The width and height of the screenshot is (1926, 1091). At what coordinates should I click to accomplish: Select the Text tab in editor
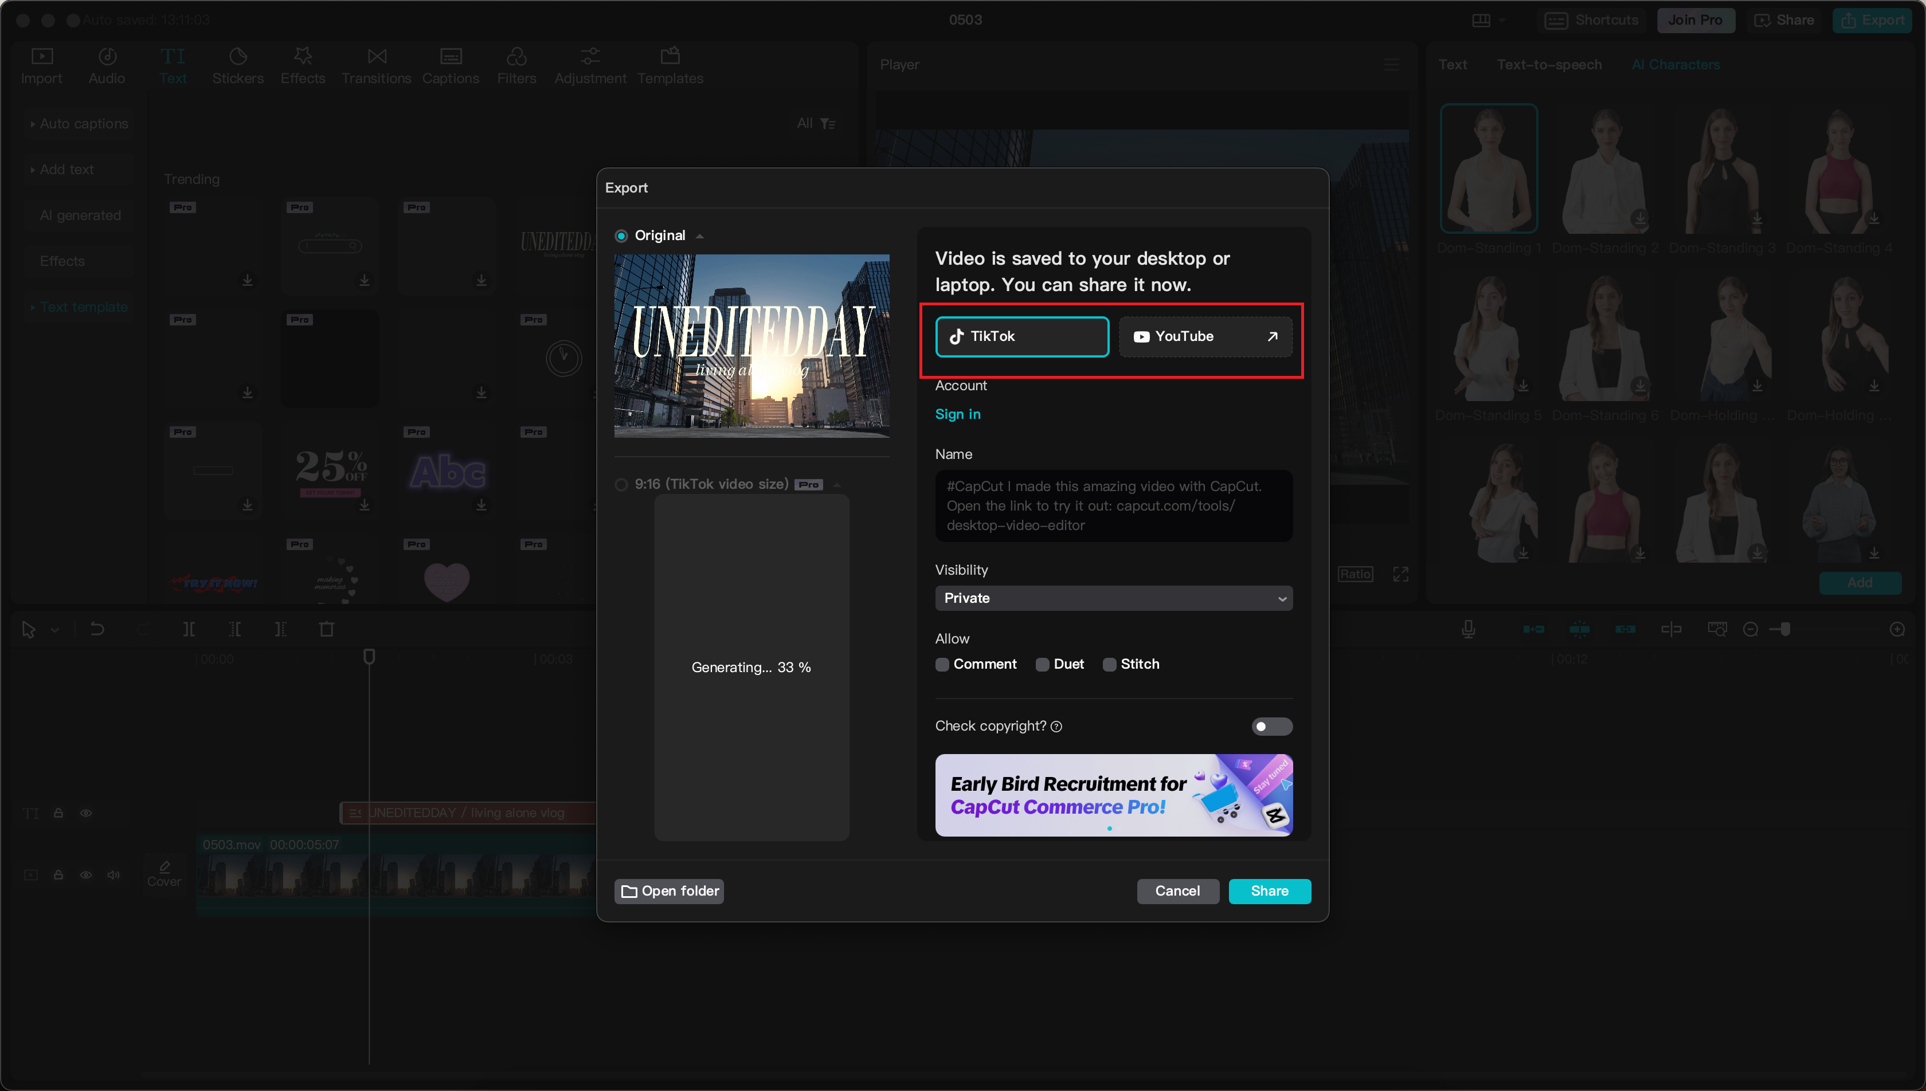tap(173, 64)
